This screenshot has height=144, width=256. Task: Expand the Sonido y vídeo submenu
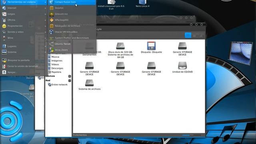coord(24,32)
